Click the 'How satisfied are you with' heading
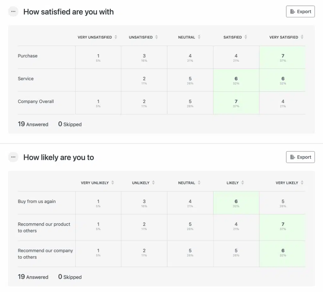The width and height of the screenshot is (323, 292). coord(68,12)
